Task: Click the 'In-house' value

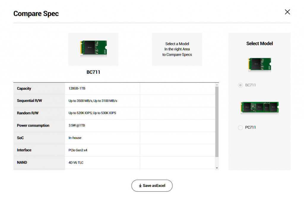Action: (75, 138)
